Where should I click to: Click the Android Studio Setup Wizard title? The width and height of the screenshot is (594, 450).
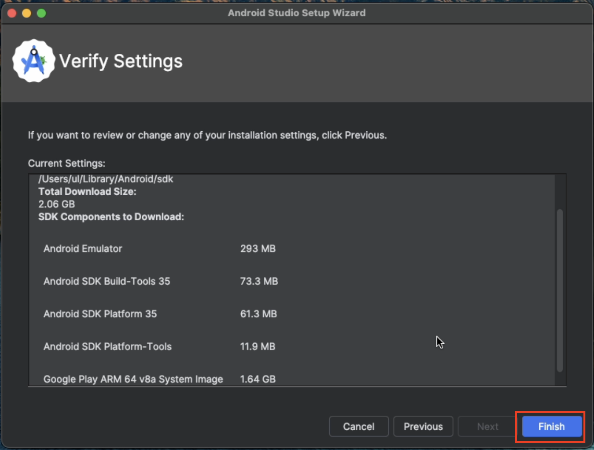(x=297, y=13)
